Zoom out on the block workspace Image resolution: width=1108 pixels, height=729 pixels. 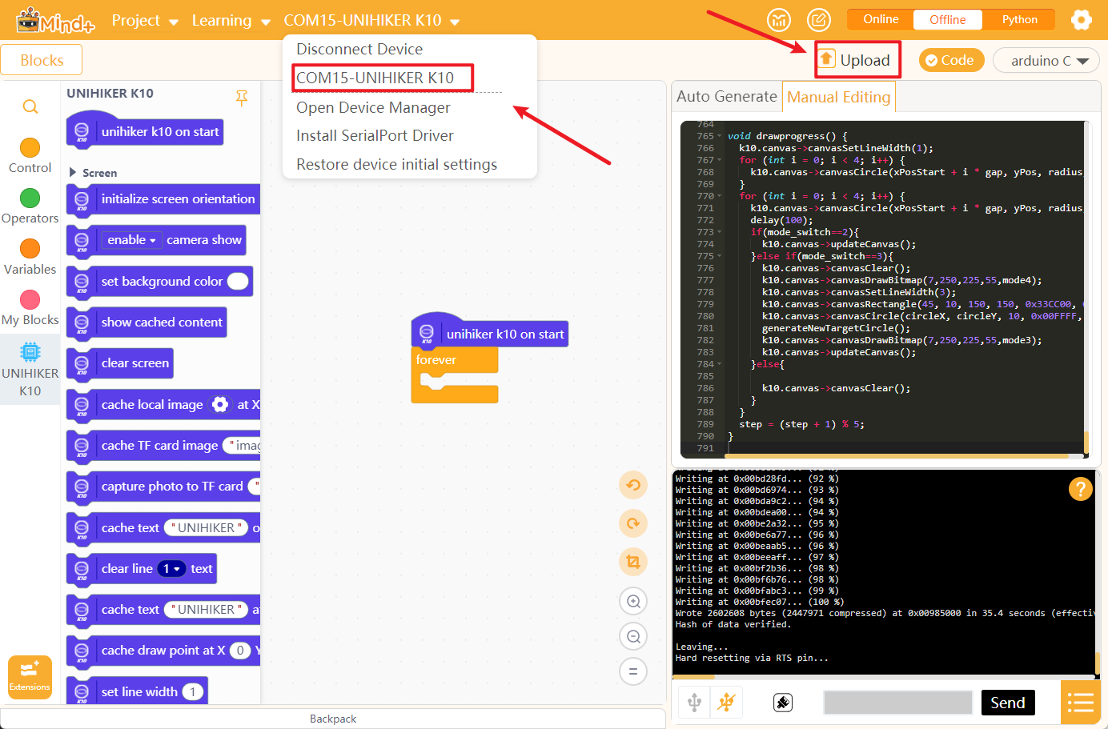pos(633,636)
